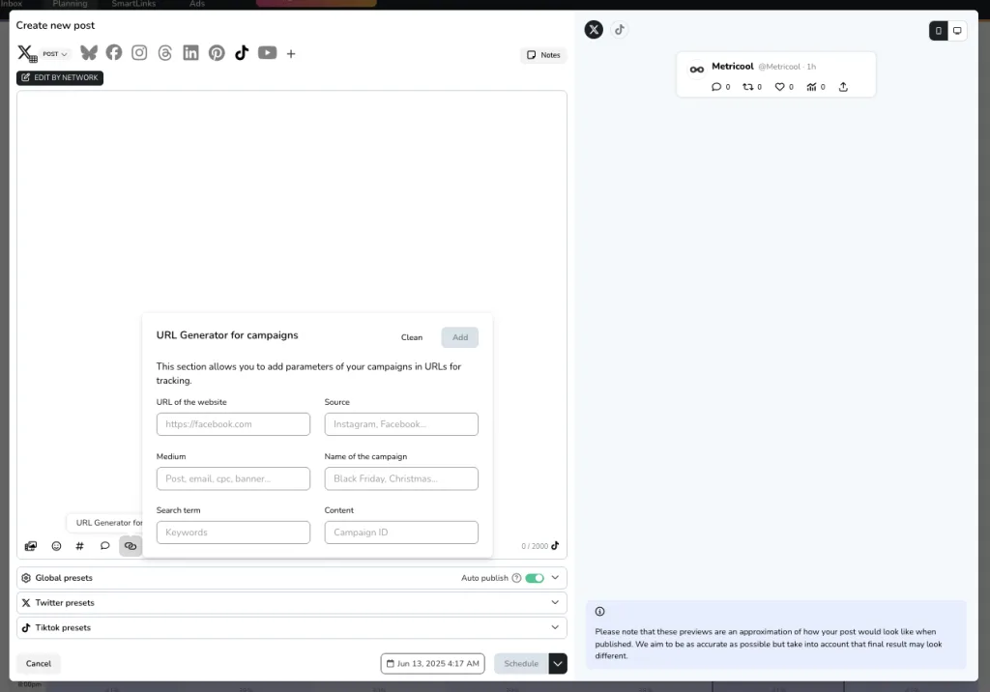Switch preview to mobile view

938,31
